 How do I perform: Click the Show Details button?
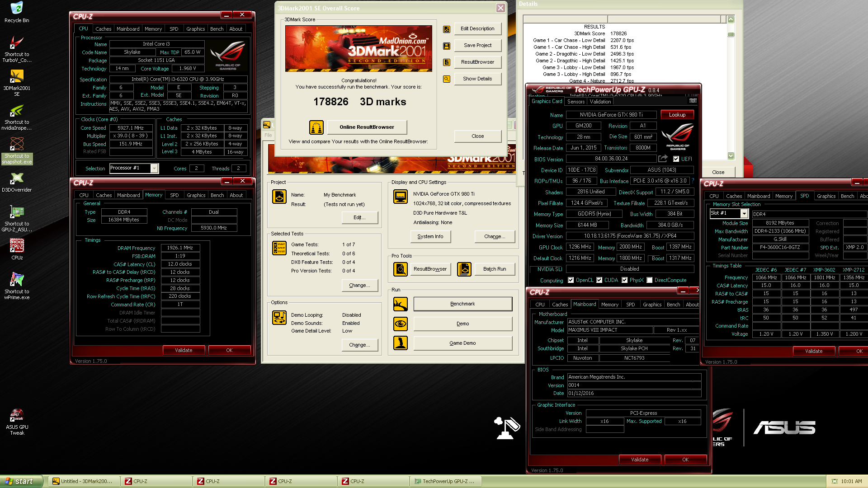[477, 79]
